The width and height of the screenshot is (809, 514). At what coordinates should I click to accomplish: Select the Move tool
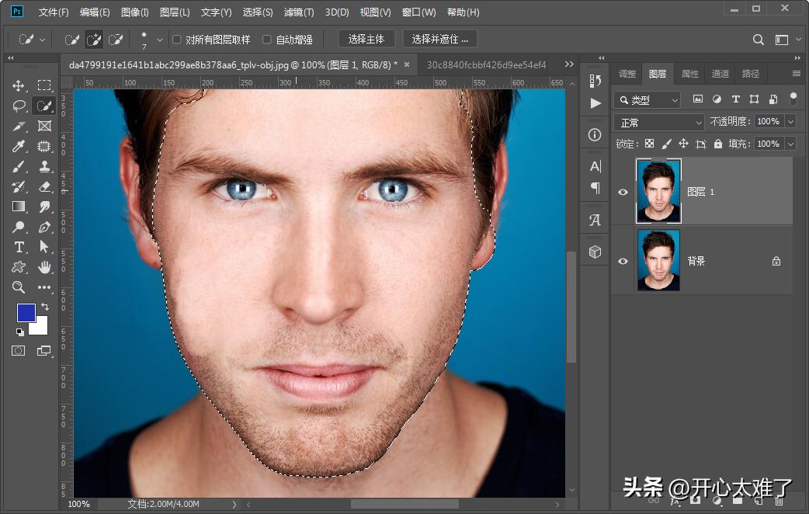(x=19, y=85)
